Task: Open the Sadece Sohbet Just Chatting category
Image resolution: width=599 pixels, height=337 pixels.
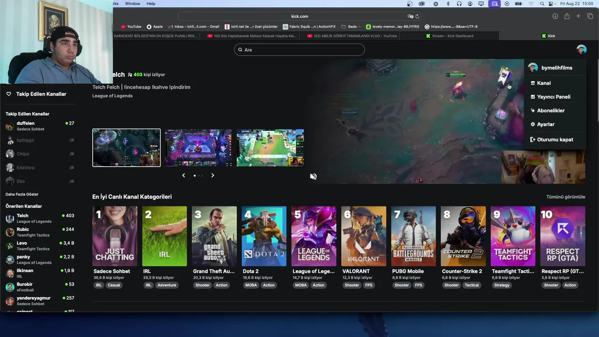Action: point(115,236)
